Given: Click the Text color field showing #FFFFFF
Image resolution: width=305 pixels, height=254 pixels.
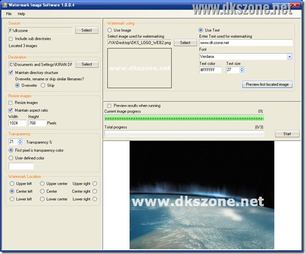Looking at the screenshot, I should [211, 70].
